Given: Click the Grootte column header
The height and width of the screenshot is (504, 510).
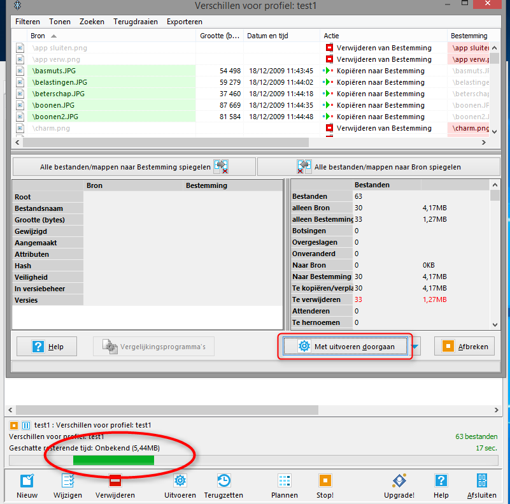Looking at the screenshot, I should point(220,36).
